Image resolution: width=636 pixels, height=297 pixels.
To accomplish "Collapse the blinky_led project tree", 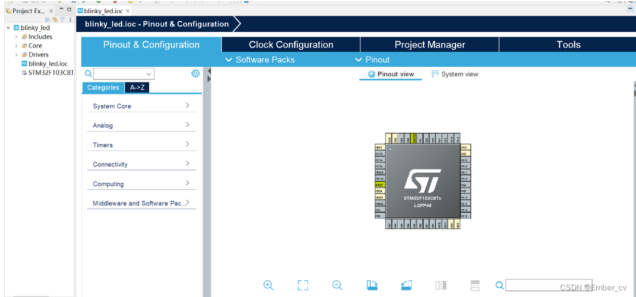I will [x=8, y=28].
